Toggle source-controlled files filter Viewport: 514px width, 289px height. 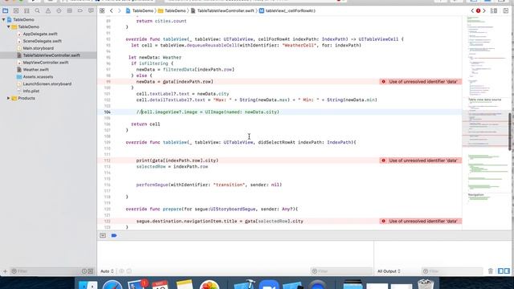tap(91, 271)
